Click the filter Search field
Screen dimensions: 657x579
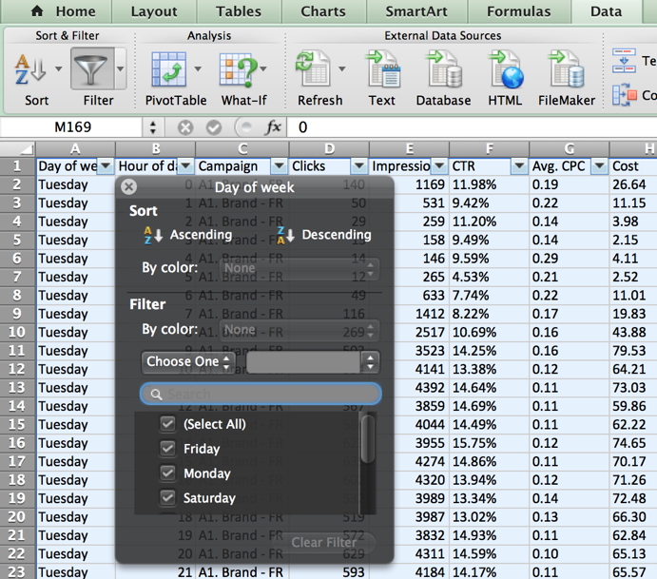261,394
